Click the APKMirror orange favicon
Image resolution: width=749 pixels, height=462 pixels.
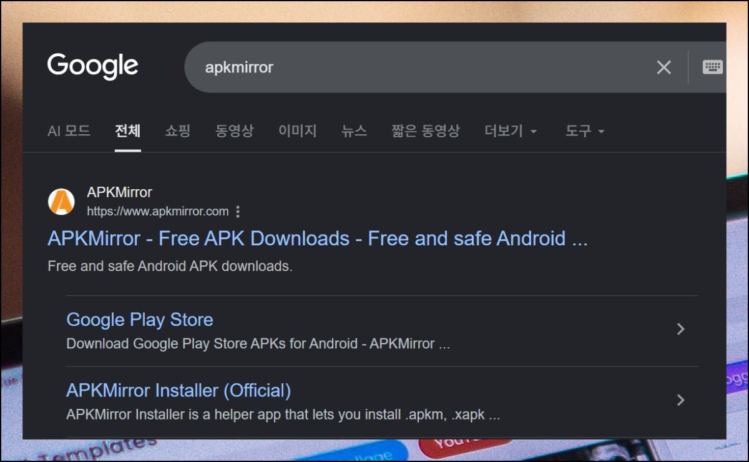coord(61,202)
